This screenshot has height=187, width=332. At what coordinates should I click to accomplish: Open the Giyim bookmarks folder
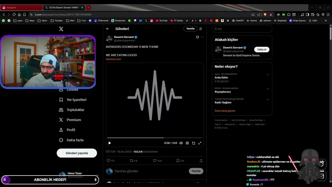pos(42,21)
